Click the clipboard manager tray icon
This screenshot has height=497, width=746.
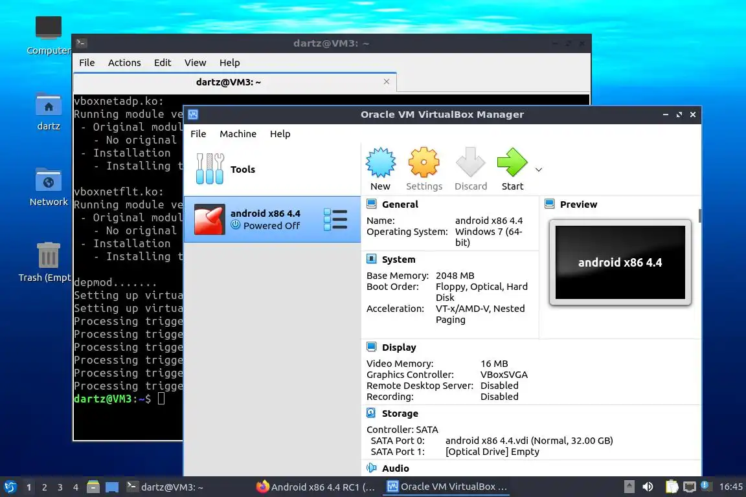click(672, 487)
